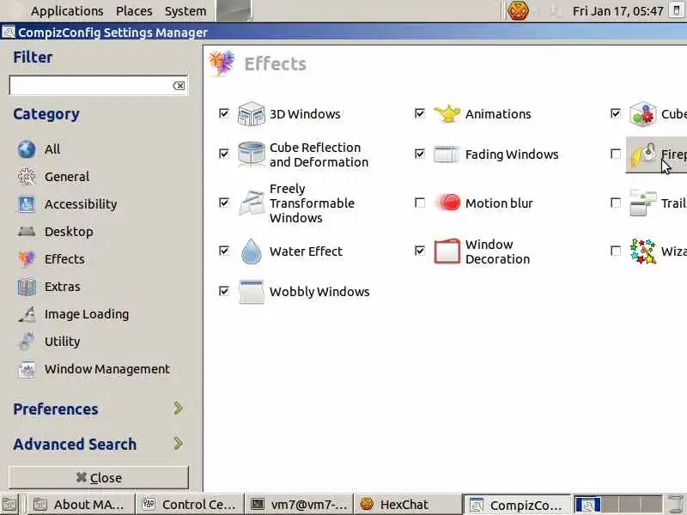This screenshot has width=687, height=515.
Task: Open the Trailfocus plugin icon
Action: coord(642,203)
